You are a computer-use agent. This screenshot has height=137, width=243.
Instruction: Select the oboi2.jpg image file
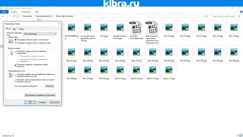click(x=104, y=29)
